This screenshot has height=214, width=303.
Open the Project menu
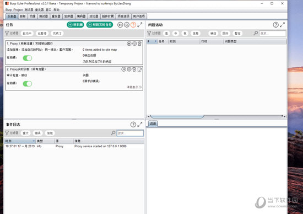(18, 10)
